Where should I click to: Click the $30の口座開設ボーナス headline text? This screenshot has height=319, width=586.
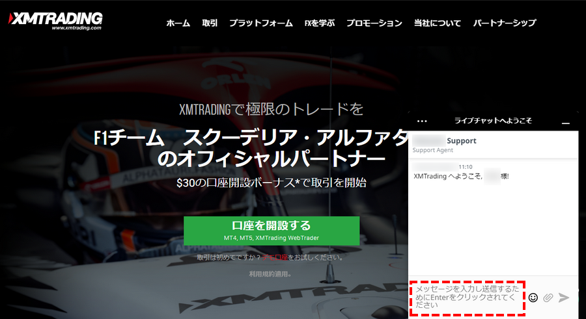[x=272, y=183]
